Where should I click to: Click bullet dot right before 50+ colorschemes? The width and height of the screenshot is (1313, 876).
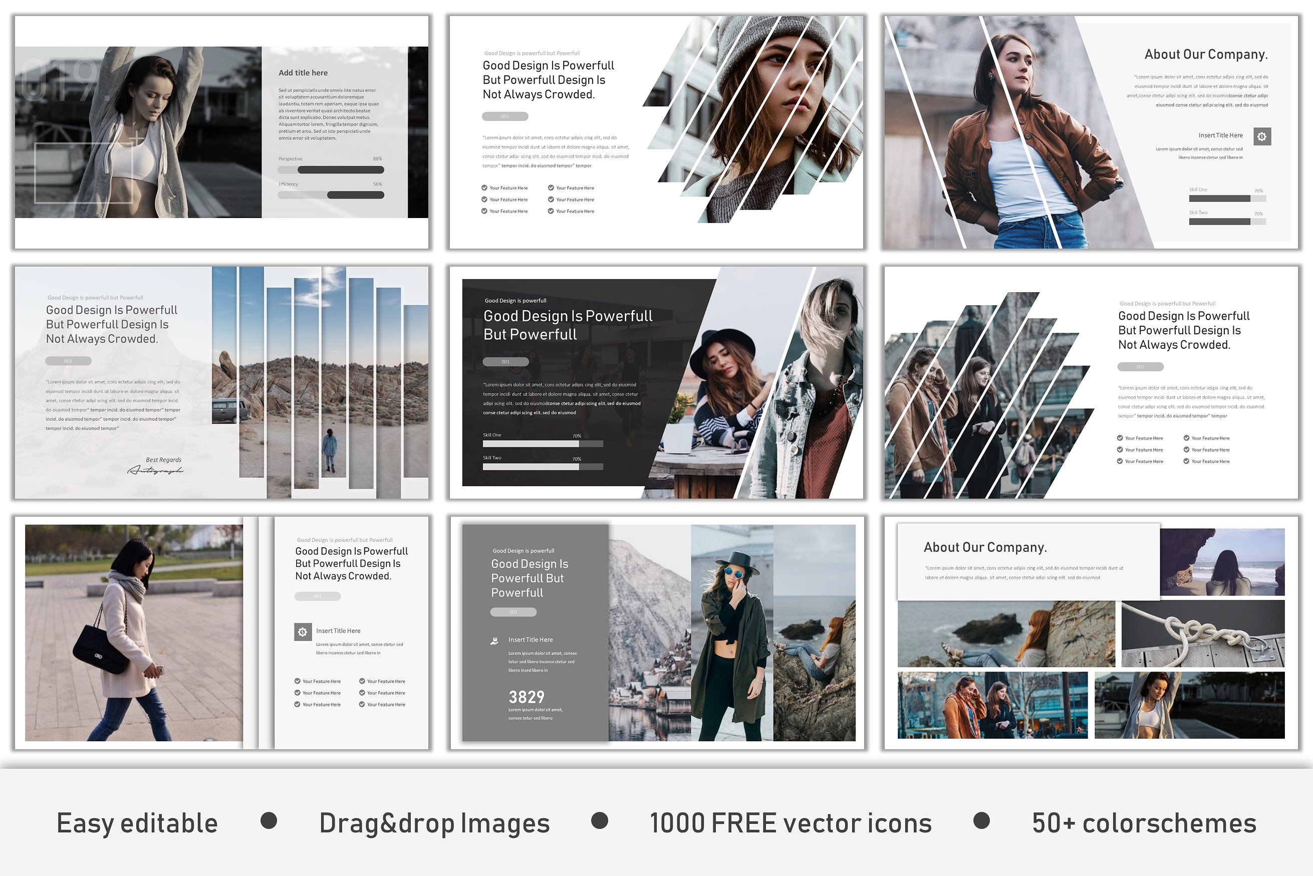coord(981,821)
